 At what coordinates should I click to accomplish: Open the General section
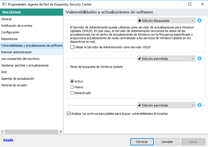(x=32, y=19)
